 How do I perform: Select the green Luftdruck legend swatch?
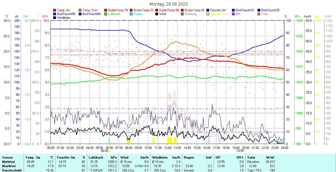tap(106, 14)
